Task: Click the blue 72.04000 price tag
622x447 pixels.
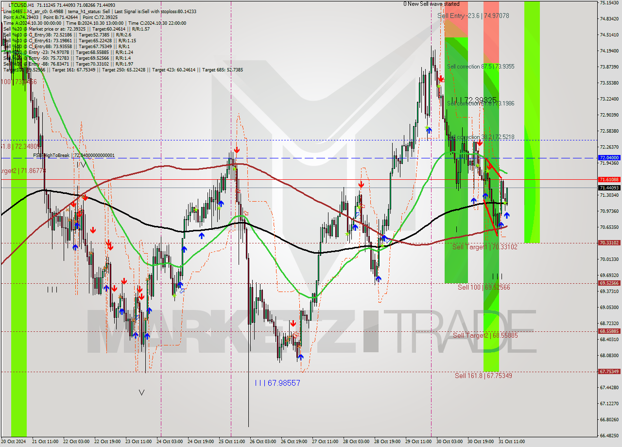Action: click(x=609, y=158)
